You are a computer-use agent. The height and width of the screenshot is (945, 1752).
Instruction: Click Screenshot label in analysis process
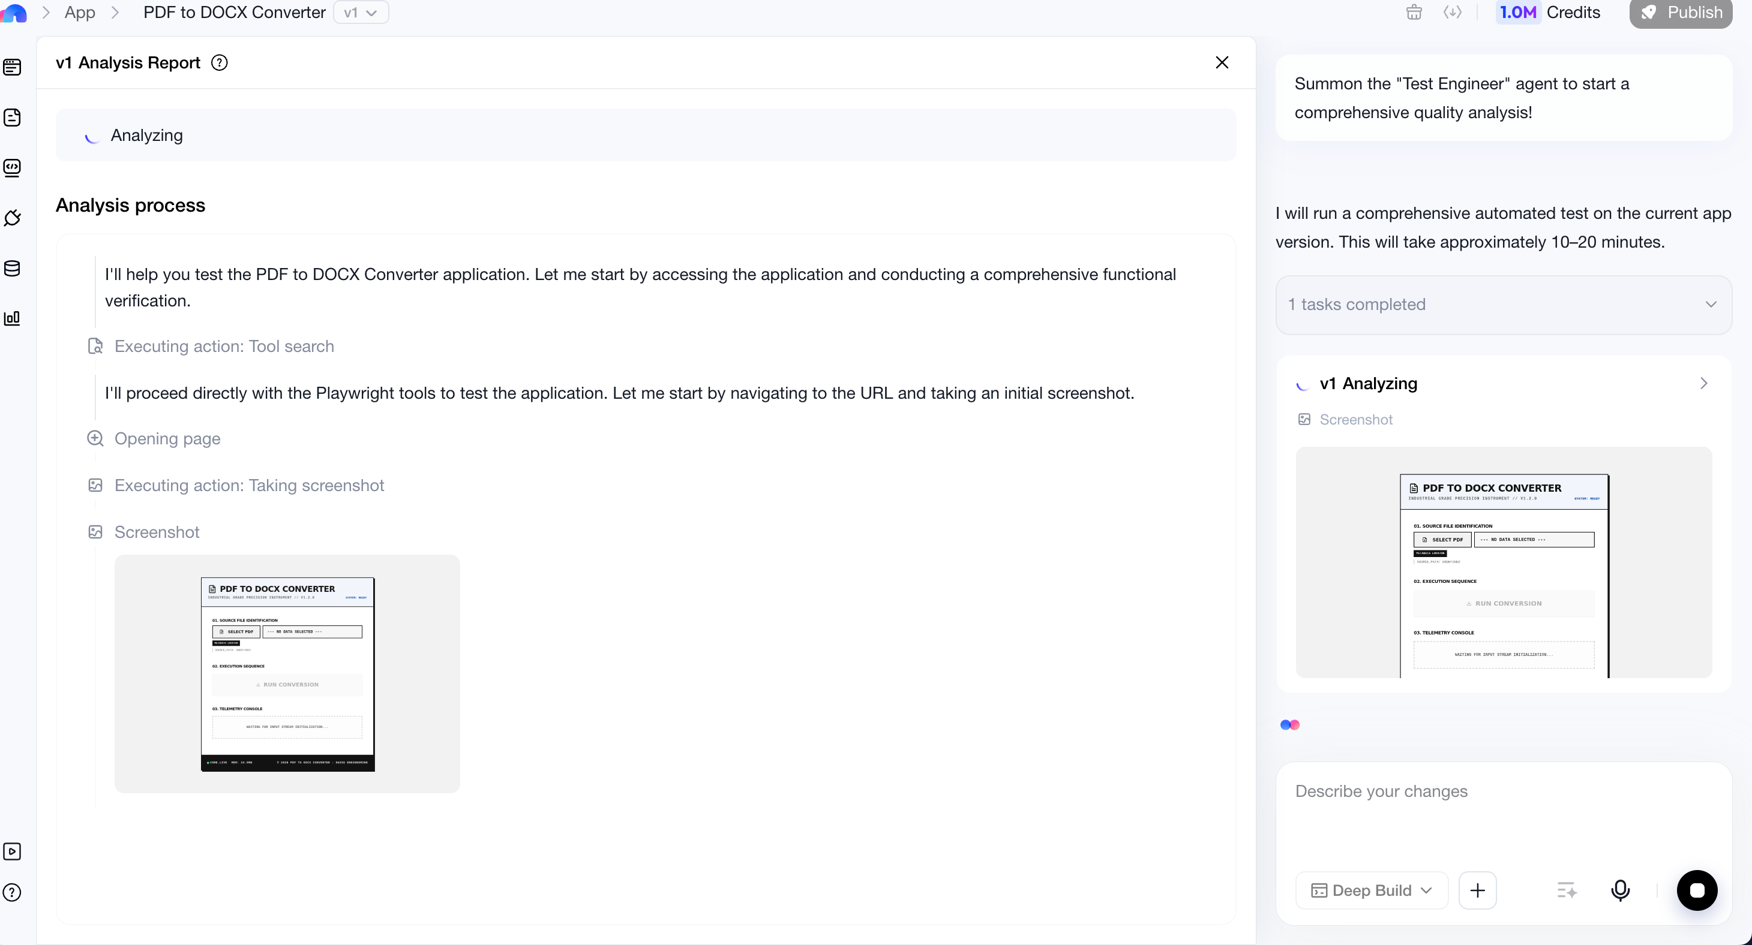(157, 532)
